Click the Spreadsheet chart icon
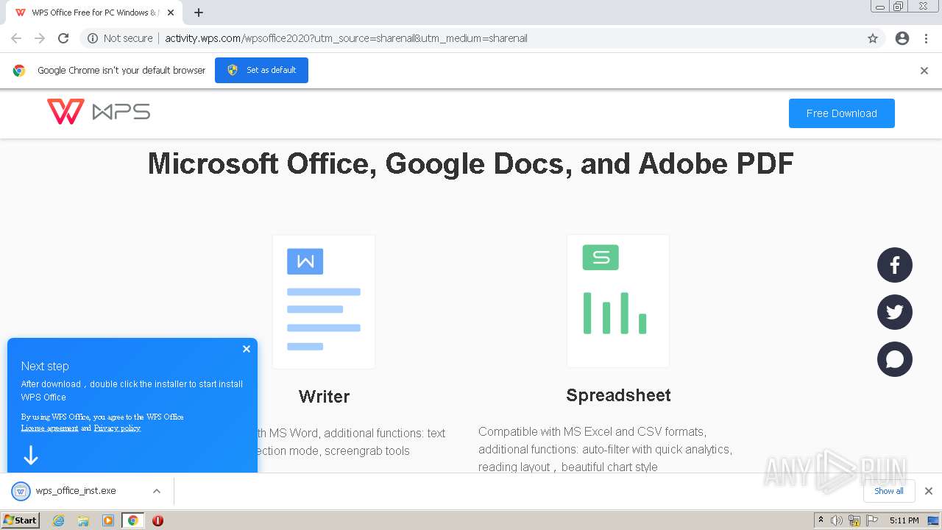Screen dimensions: 942x530 pyautogui.click(x=618, y=301)
